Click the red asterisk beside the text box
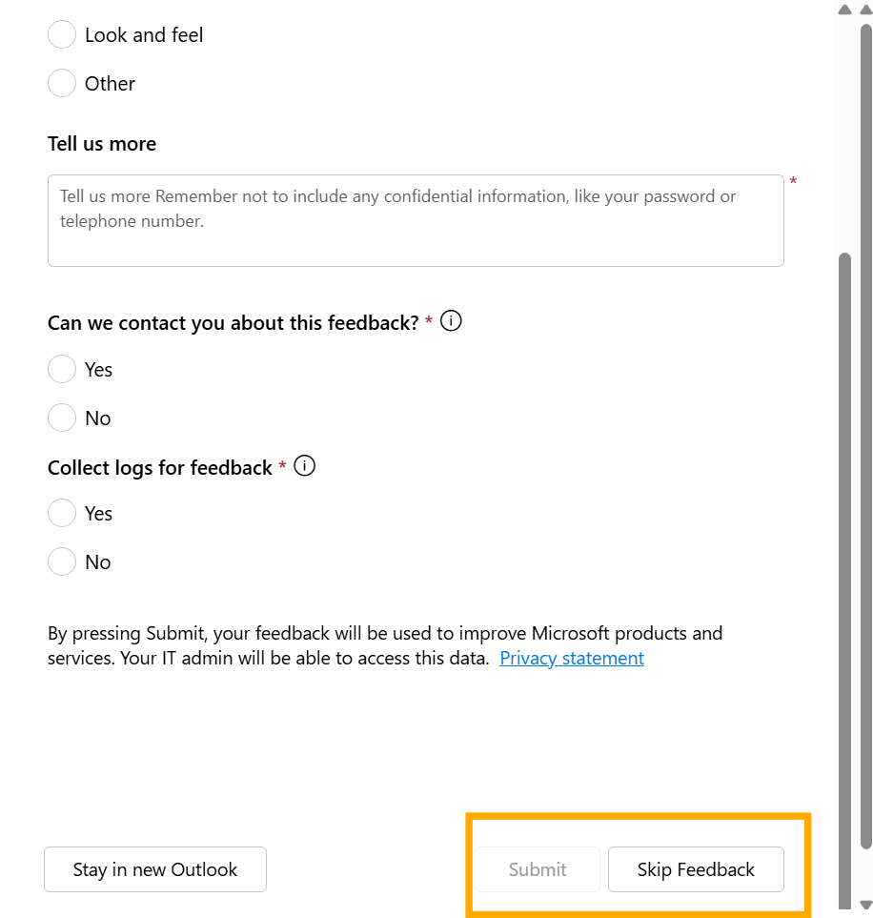This screenshot has width=873, height=918. point(792,181)
